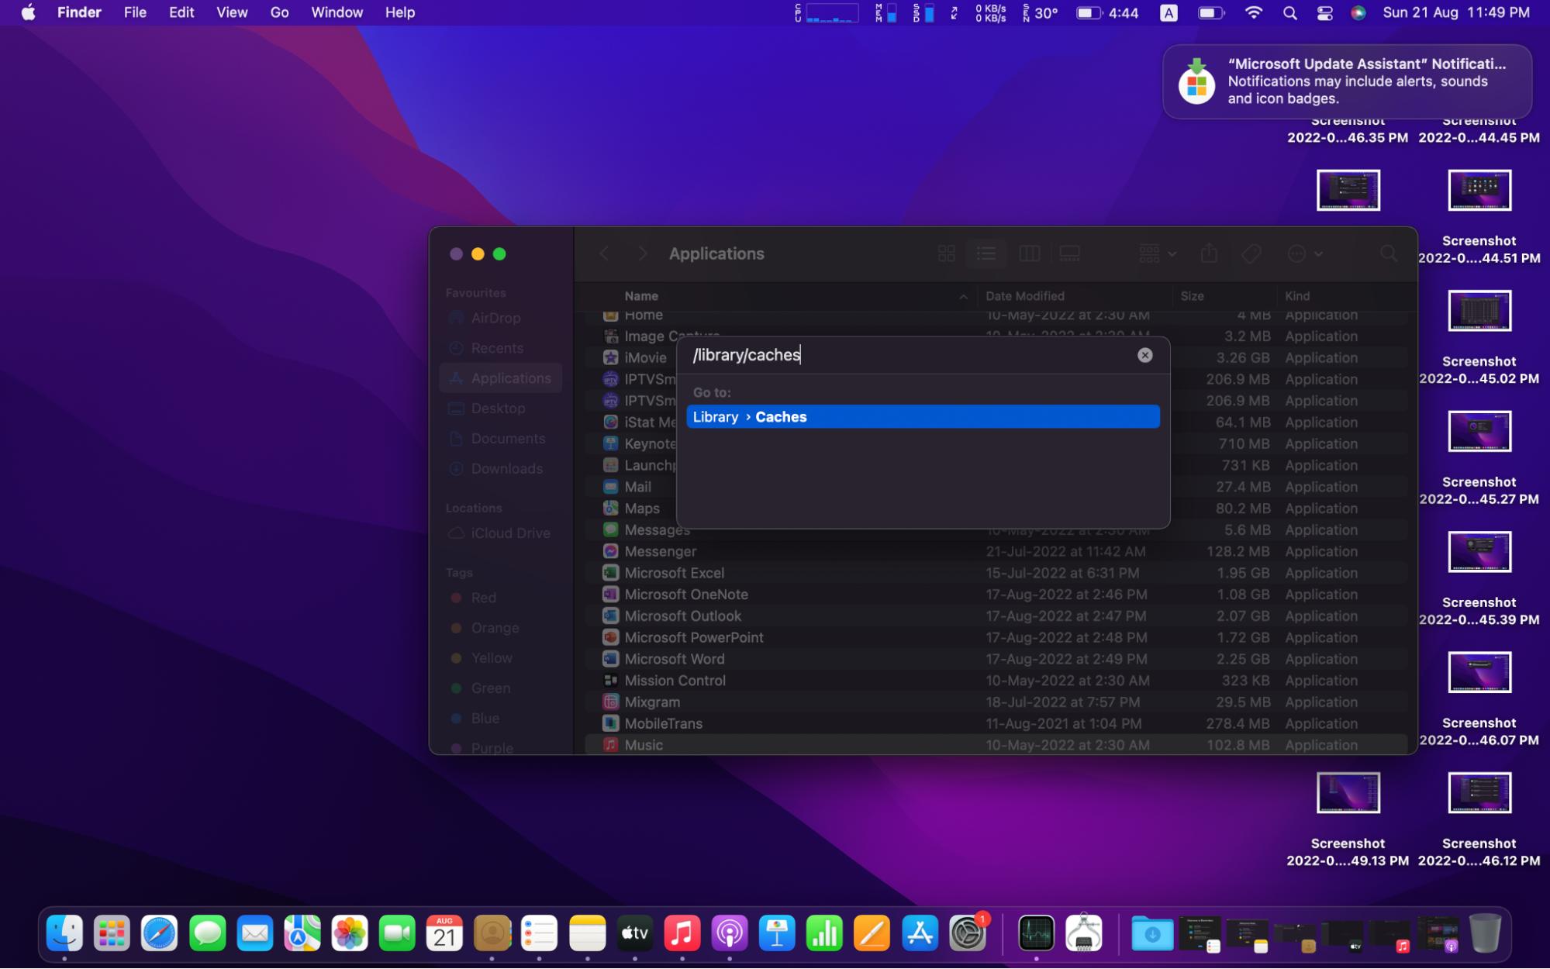Select the Messenger application row
The width and height of the screenshot is (1550, 969).
click(996, 551)
